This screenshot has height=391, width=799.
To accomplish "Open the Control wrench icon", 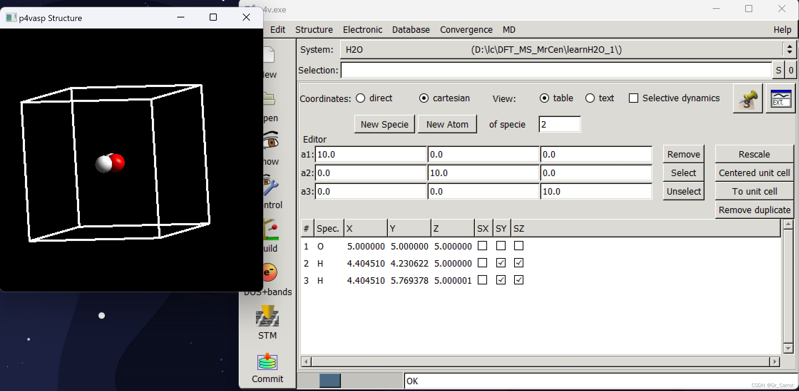I will coord(271,185).
